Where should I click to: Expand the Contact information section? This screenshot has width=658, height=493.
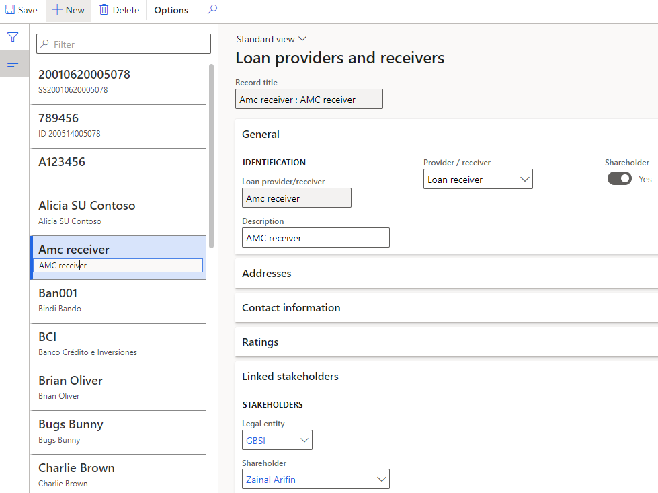pyautogui.click(x=446, y=308)
